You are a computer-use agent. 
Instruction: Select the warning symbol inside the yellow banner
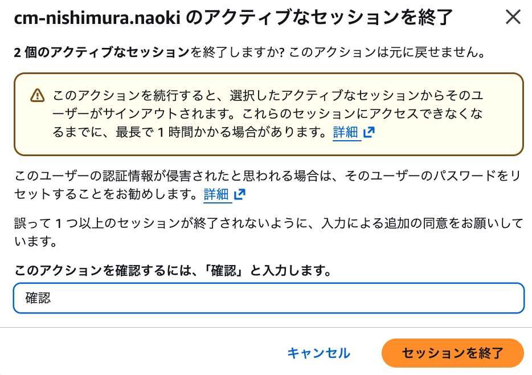[37, 95]
